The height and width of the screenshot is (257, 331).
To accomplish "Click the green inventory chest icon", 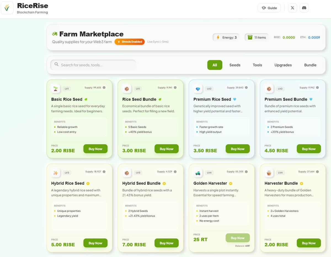I will [250, 37].
